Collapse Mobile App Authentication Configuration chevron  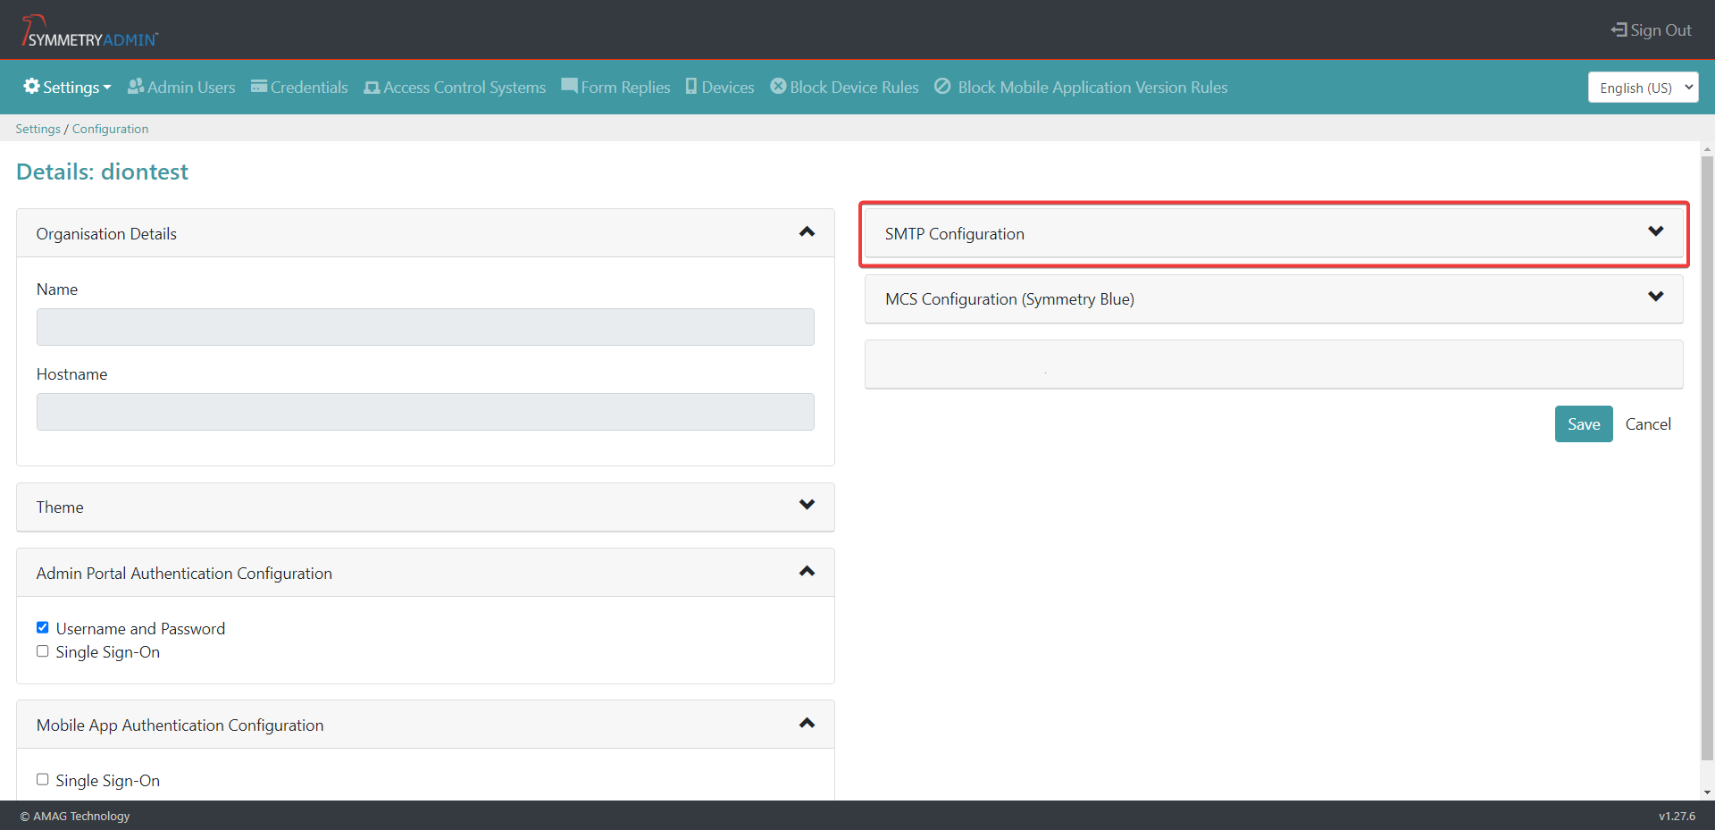(x=807, y=723)
